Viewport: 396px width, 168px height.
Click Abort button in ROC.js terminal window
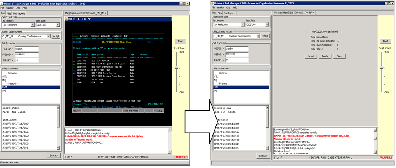[180, 41]
